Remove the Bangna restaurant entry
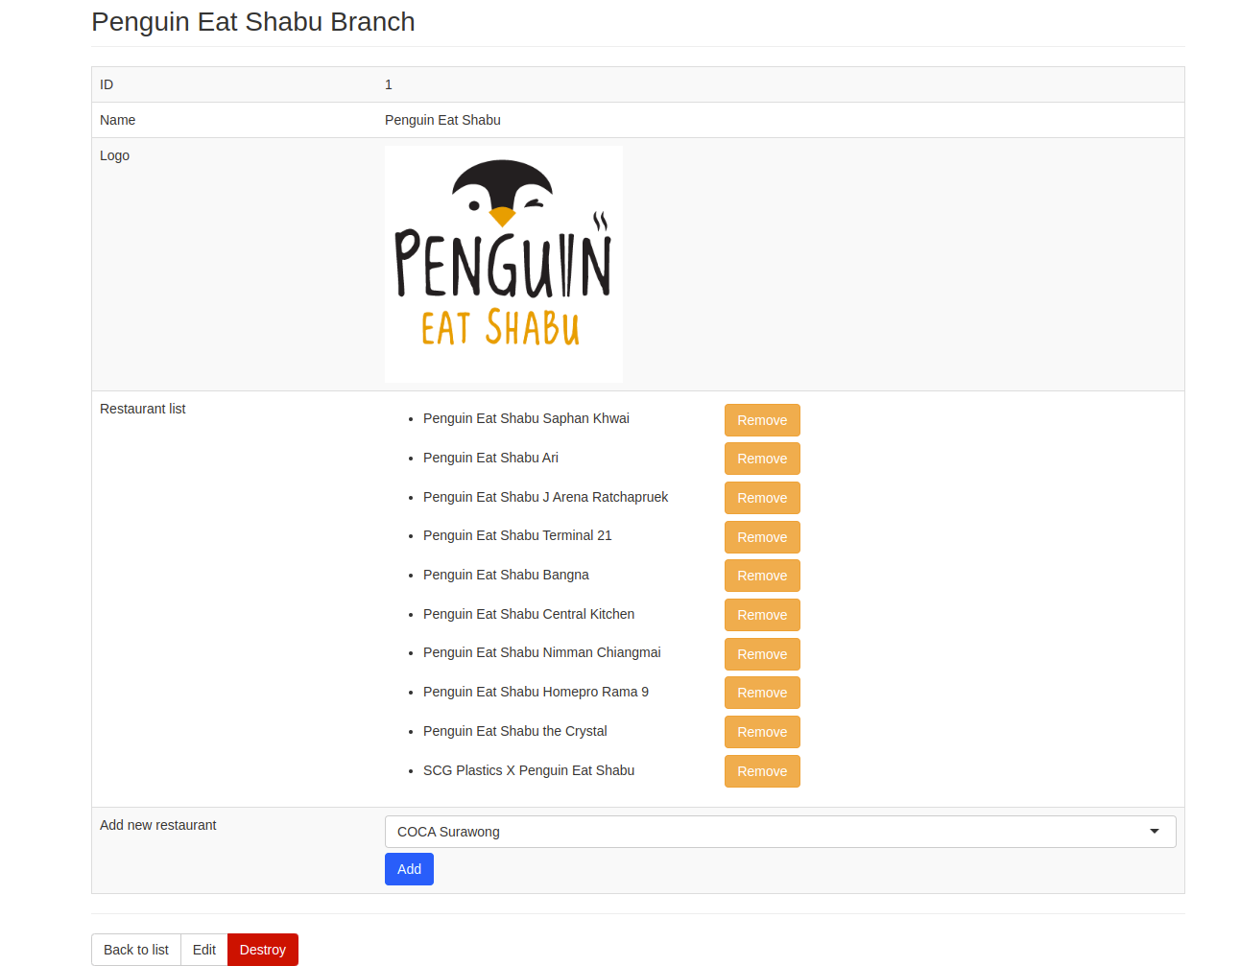Screen dimensions: 1240x966 click(x=761, y=576)
